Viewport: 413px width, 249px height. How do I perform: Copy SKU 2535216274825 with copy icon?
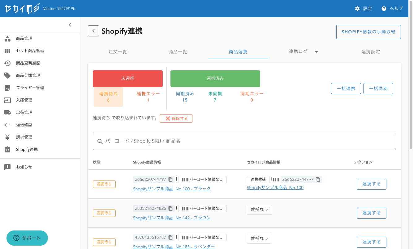[170, 209]
